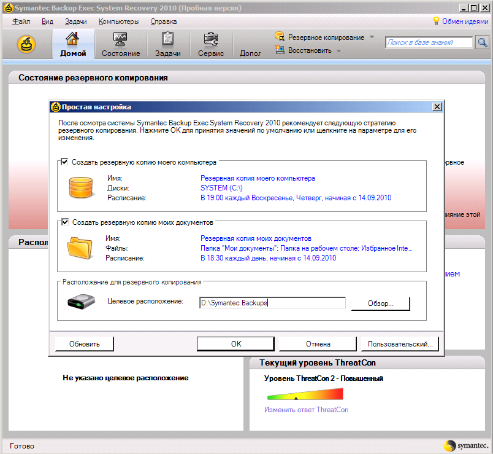Click the В 18:30 каждый день schedule link
This screenshot has height=454, width=493.
coord(268,258)
